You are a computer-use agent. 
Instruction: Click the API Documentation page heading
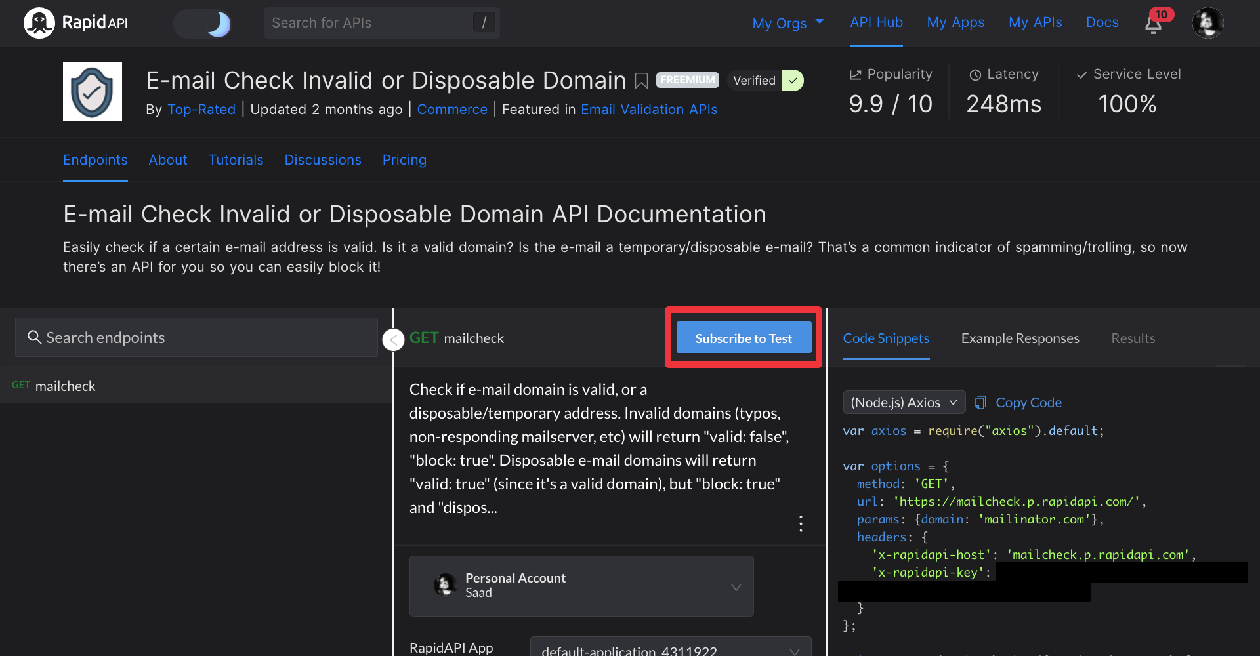tap(415, 215)
